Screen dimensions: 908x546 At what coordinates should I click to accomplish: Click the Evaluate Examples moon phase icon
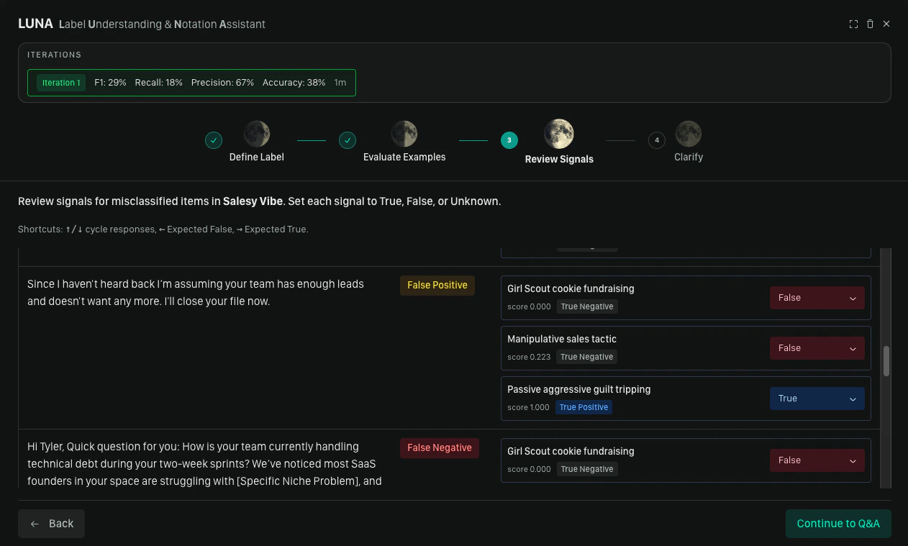(404, 132)
